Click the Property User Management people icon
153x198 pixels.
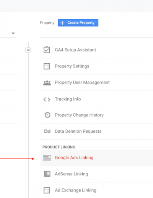click(x=47, y=83)
